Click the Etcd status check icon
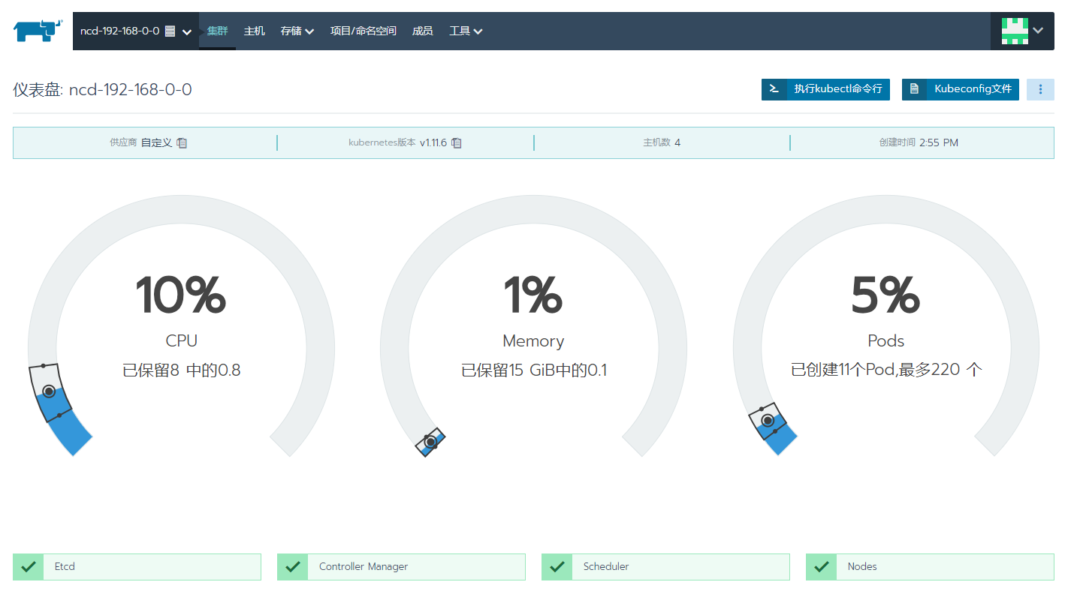The width and height of the screenshot is (1071, 603). [29, 567]
